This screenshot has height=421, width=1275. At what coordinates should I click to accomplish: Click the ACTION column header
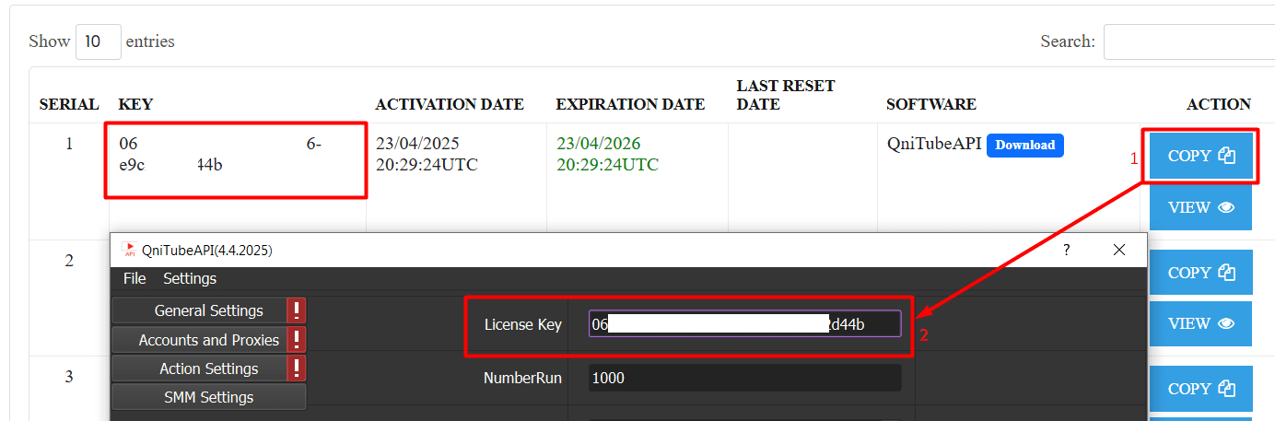point(1219,104)
